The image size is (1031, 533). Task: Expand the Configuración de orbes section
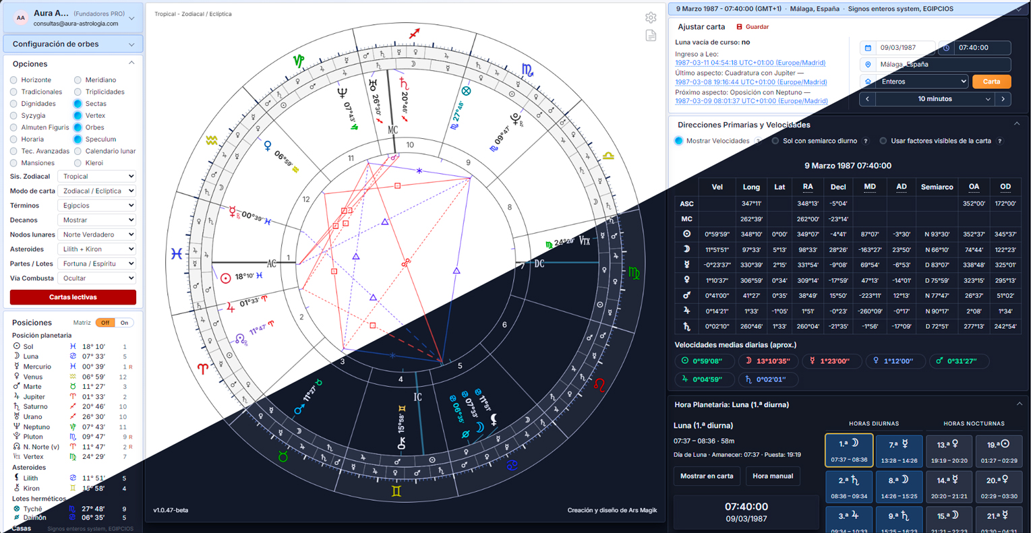(x=73, y=44)
